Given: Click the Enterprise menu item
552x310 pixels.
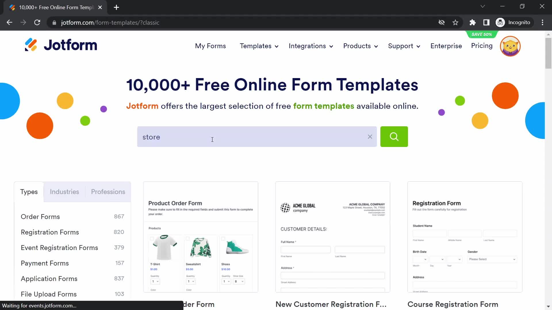Looking at the screenshot, I should [x=446, y=46].
